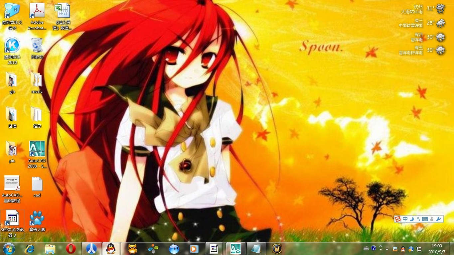Click the yellow cat taskbar icon
Viewport: 454px width, 255px height.
(x=133, y=248)
